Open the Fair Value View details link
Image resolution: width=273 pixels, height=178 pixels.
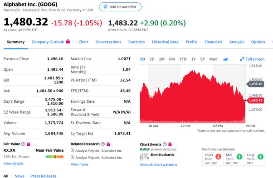14,164
